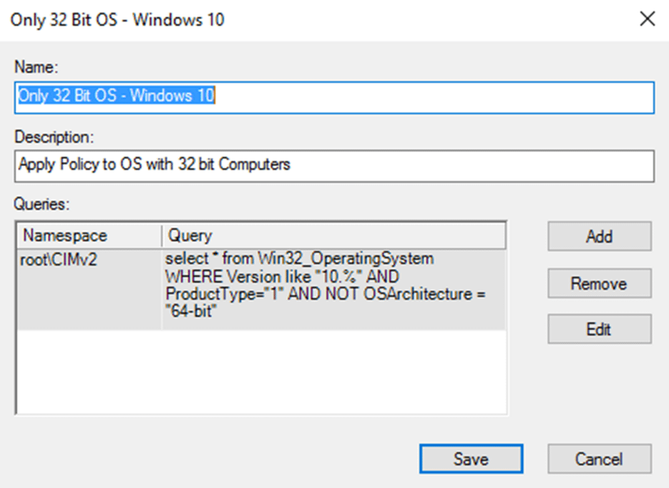
Task: Click the Name input field
Action: pos(334,98)
